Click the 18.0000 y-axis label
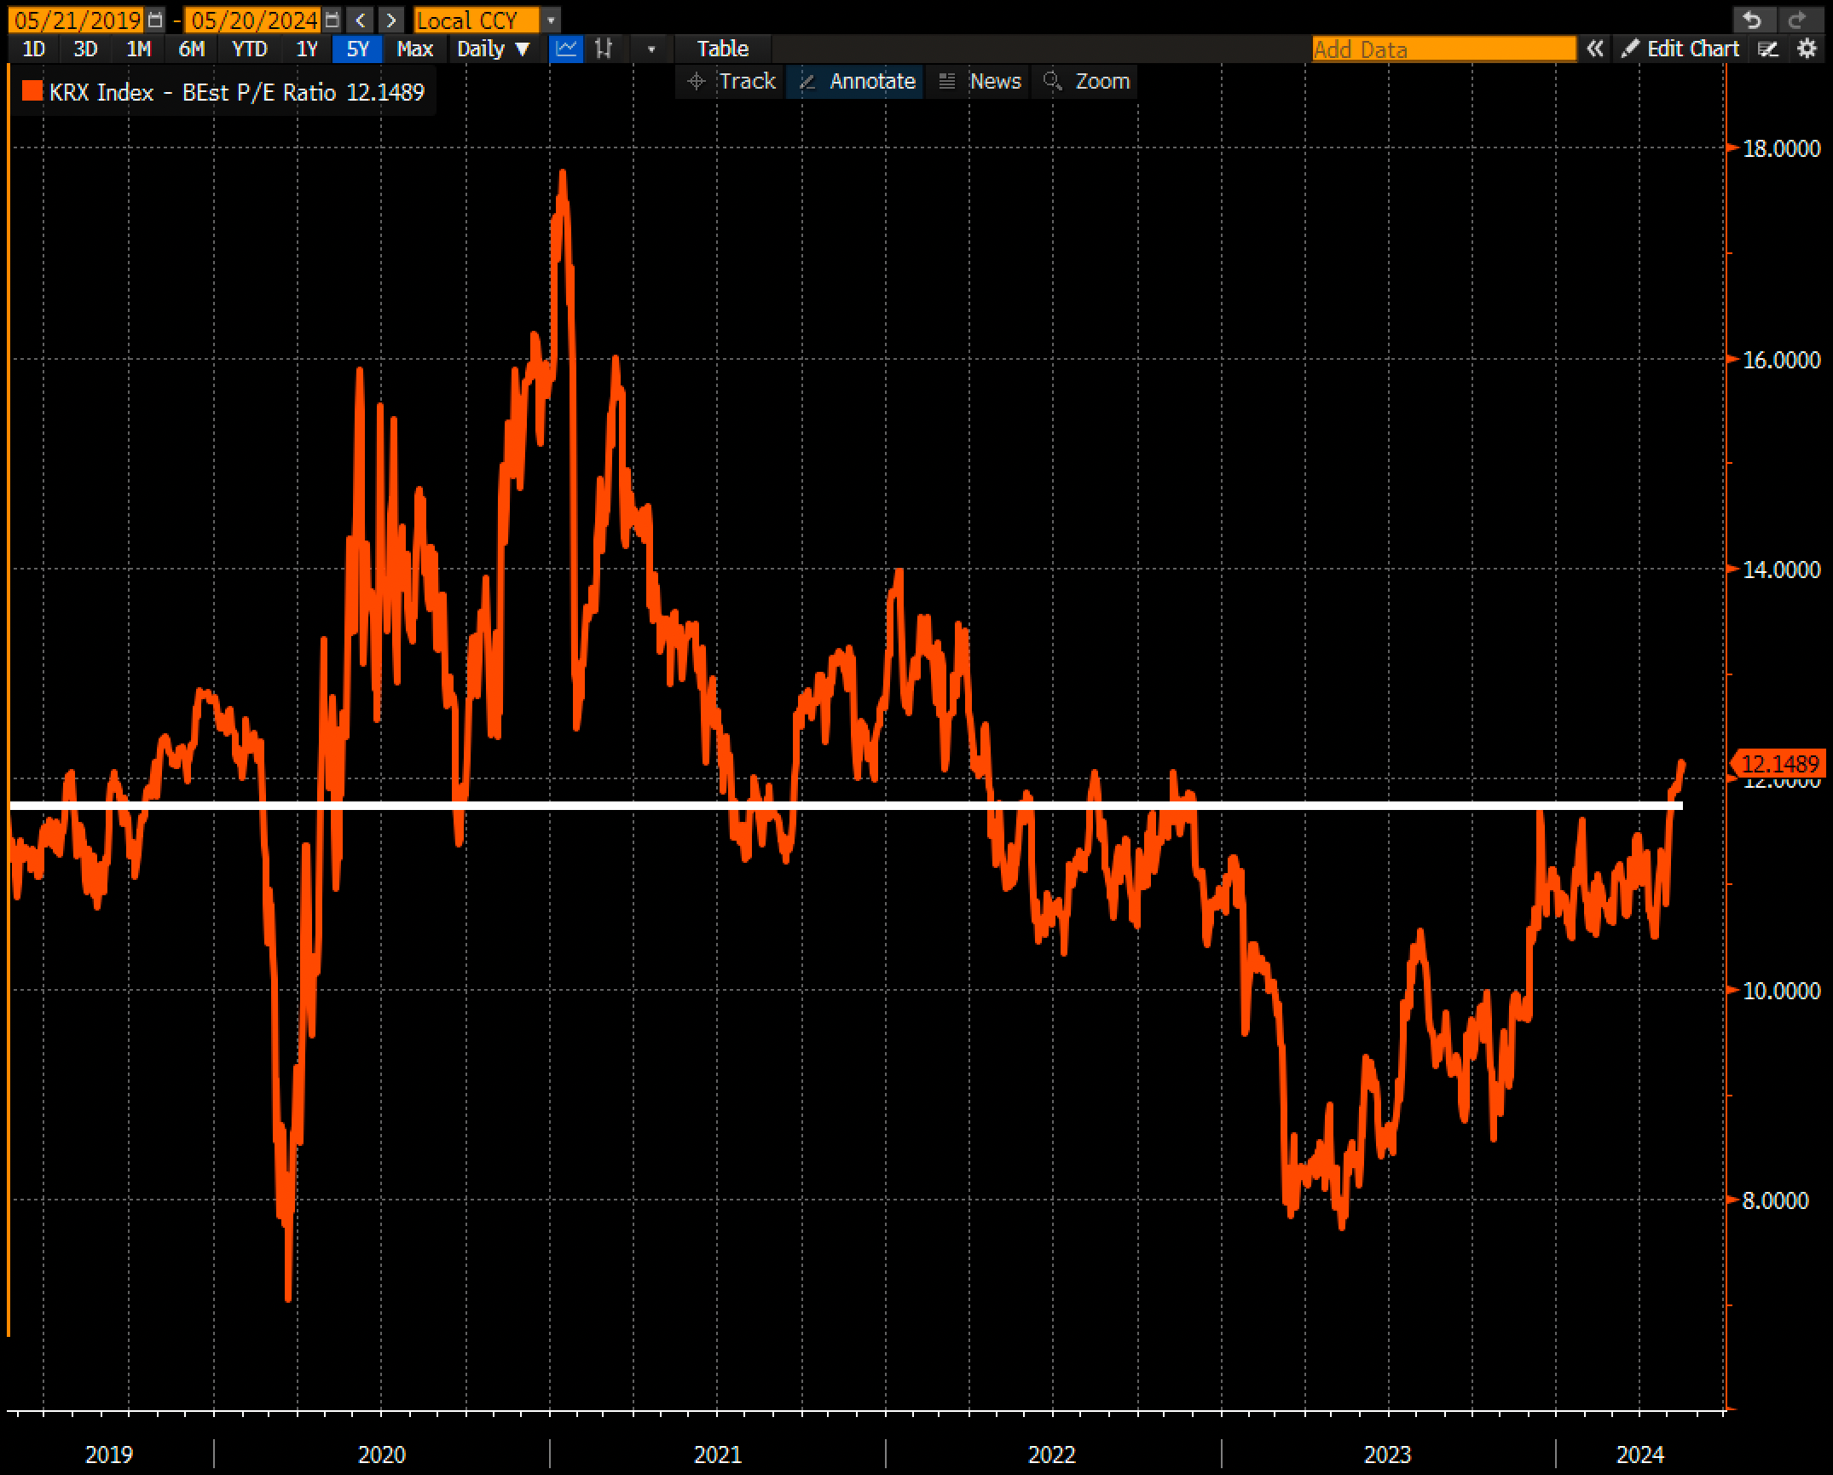This screenshot has width=1833, height=1475. coord(1782,149)
